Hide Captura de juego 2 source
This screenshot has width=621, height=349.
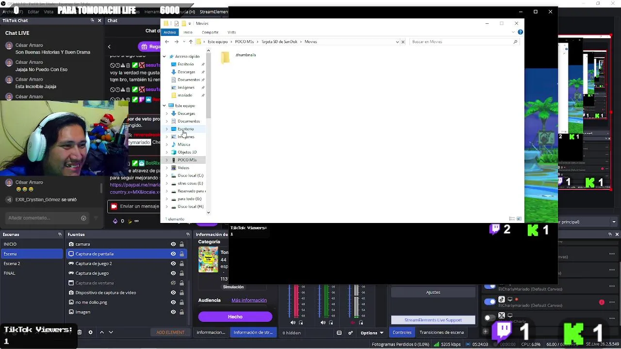point(173,264)
